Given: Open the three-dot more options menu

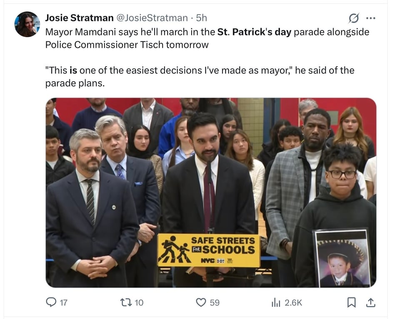Looking at the screenshot, I should [x=370, y=18].
